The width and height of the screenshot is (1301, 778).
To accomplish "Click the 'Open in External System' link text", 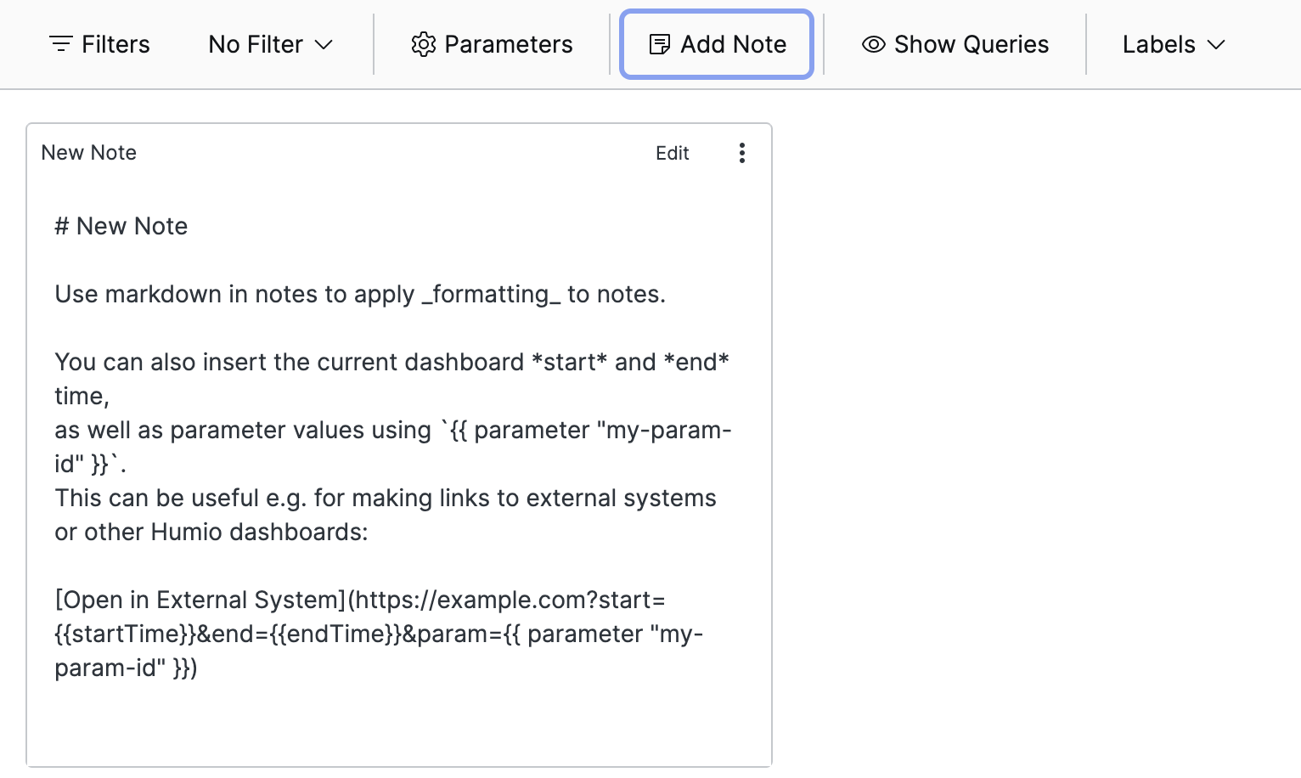I will click(200, 600).
